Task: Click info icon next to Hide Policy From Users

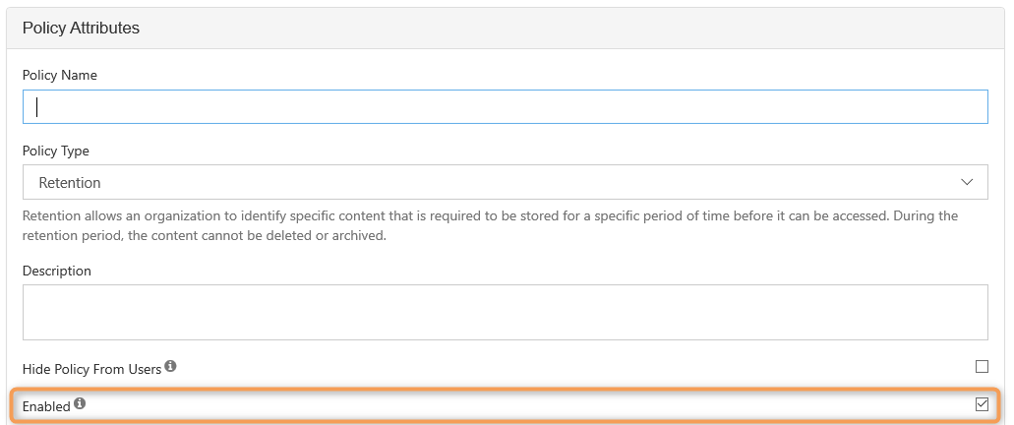Action: point(170,367)
